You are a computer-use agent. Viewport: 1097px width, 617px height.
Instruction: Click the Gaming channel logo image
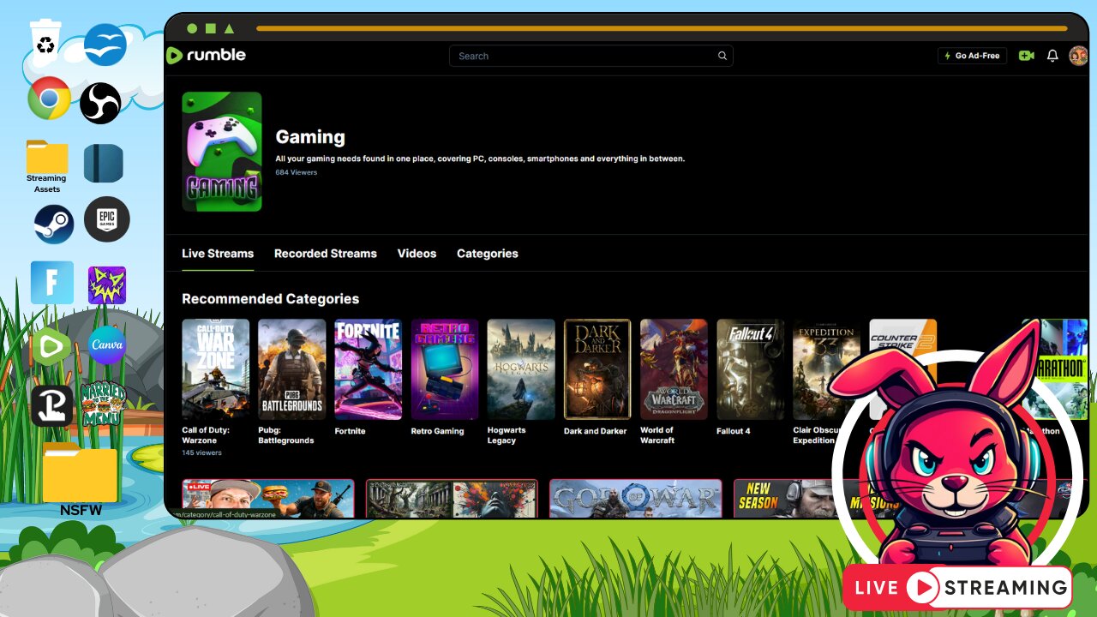(x=222, y=152)
